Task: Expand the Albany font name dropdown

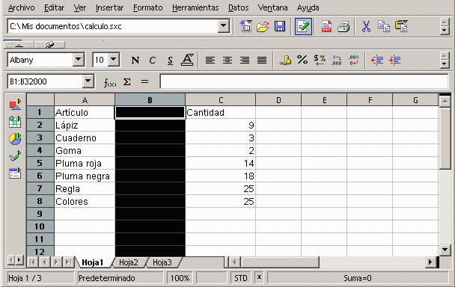Action: pyautogui.click(x=79, y=60)
